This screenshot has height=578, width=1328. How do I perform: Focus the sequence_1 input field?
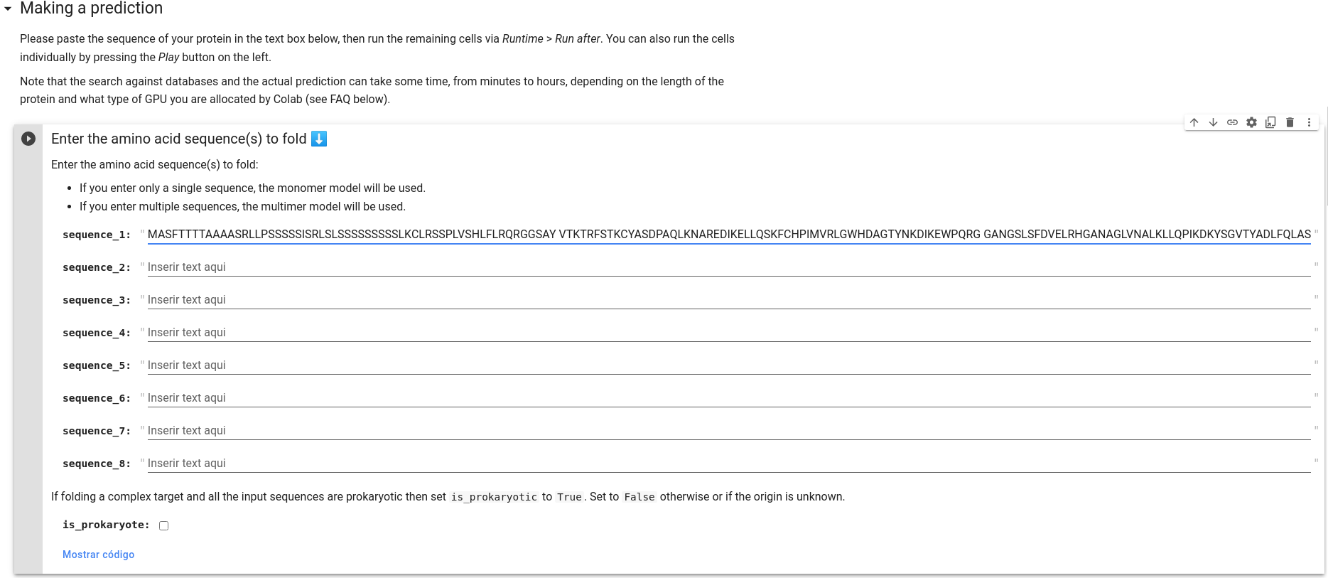pyautogui.click(x=729, y=235)
